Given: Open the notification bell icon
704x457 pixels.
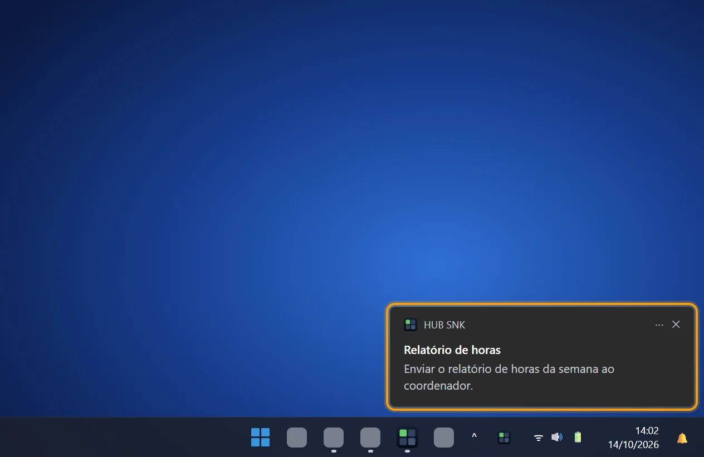Looking at the screenshot, I should coord(682,438).
